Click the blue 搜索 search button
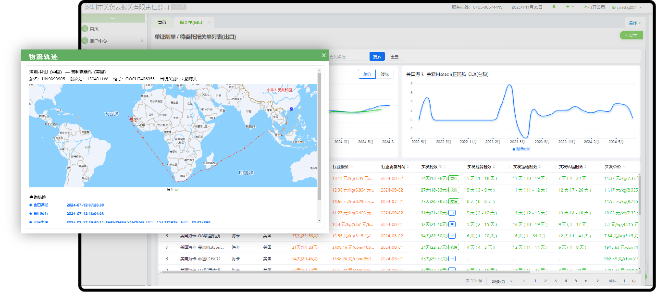 (377, 57)
